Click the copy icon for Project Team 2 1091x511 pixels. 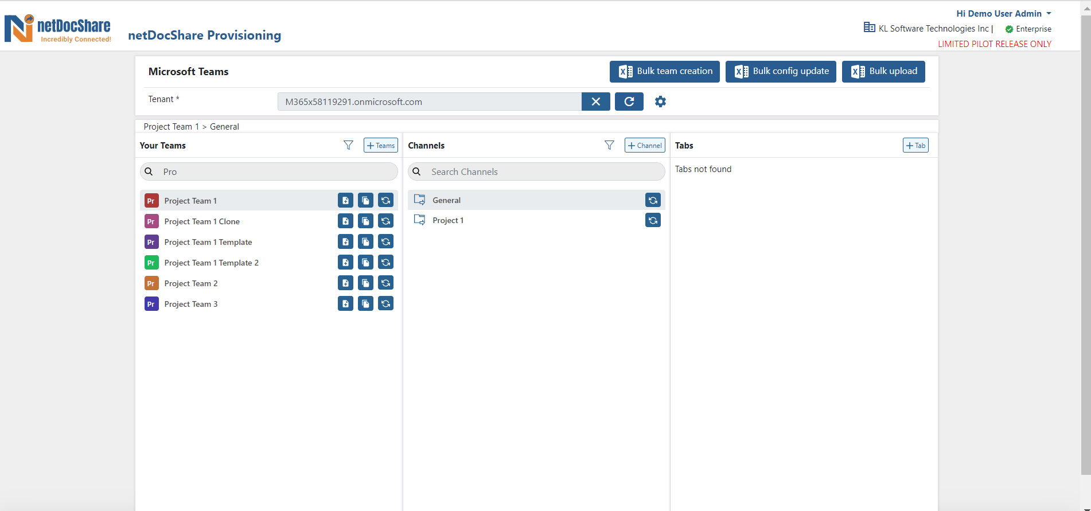(x=365, y=283)
